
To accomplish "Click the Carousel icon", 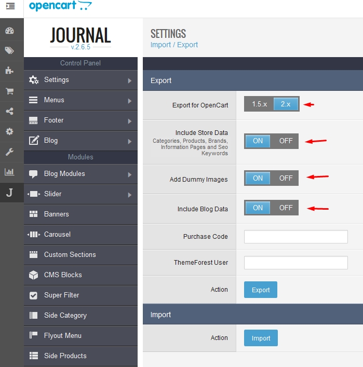I will click(x=34, y=234).
